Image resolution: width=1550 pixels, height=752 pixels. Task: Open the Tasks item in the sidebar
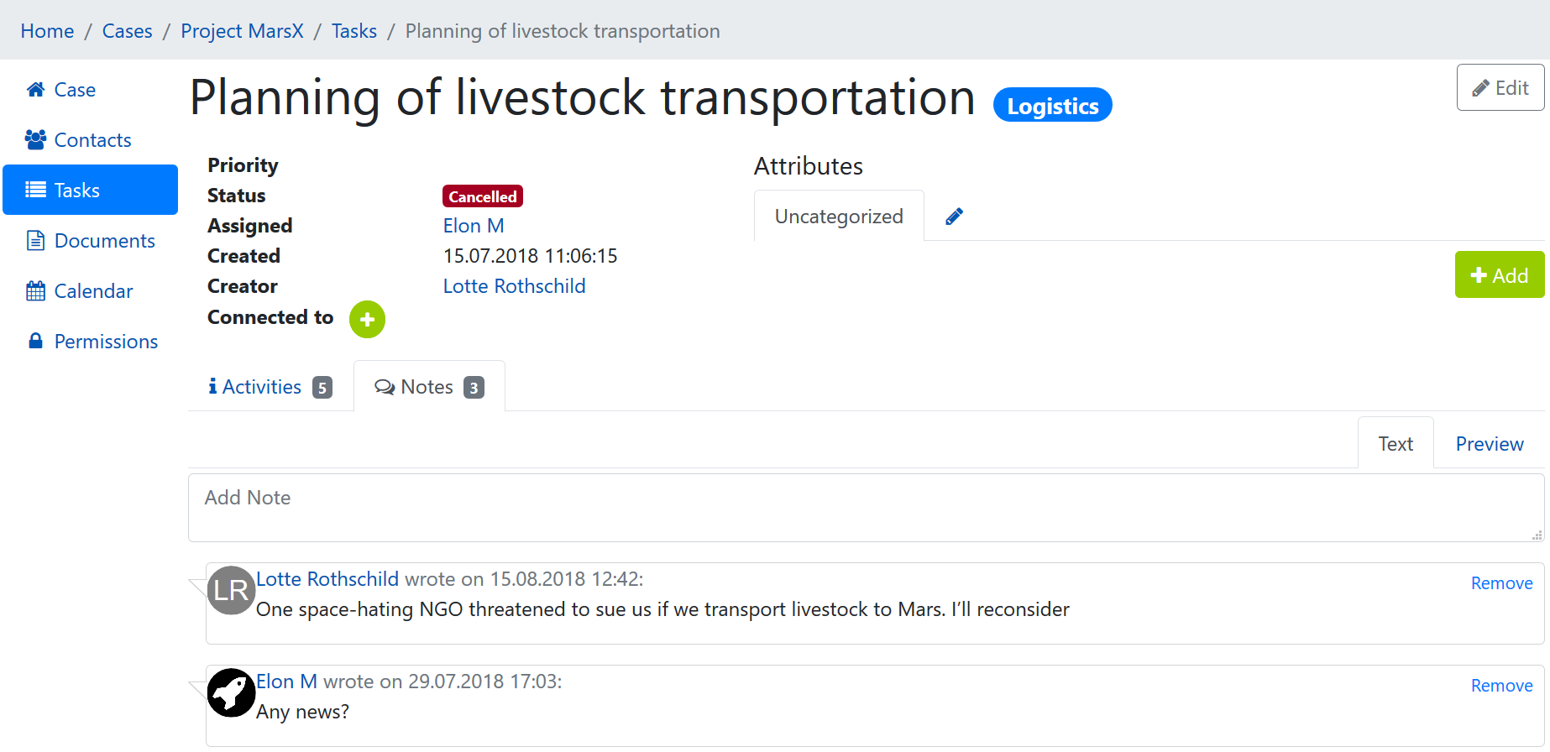pos(91,190)
